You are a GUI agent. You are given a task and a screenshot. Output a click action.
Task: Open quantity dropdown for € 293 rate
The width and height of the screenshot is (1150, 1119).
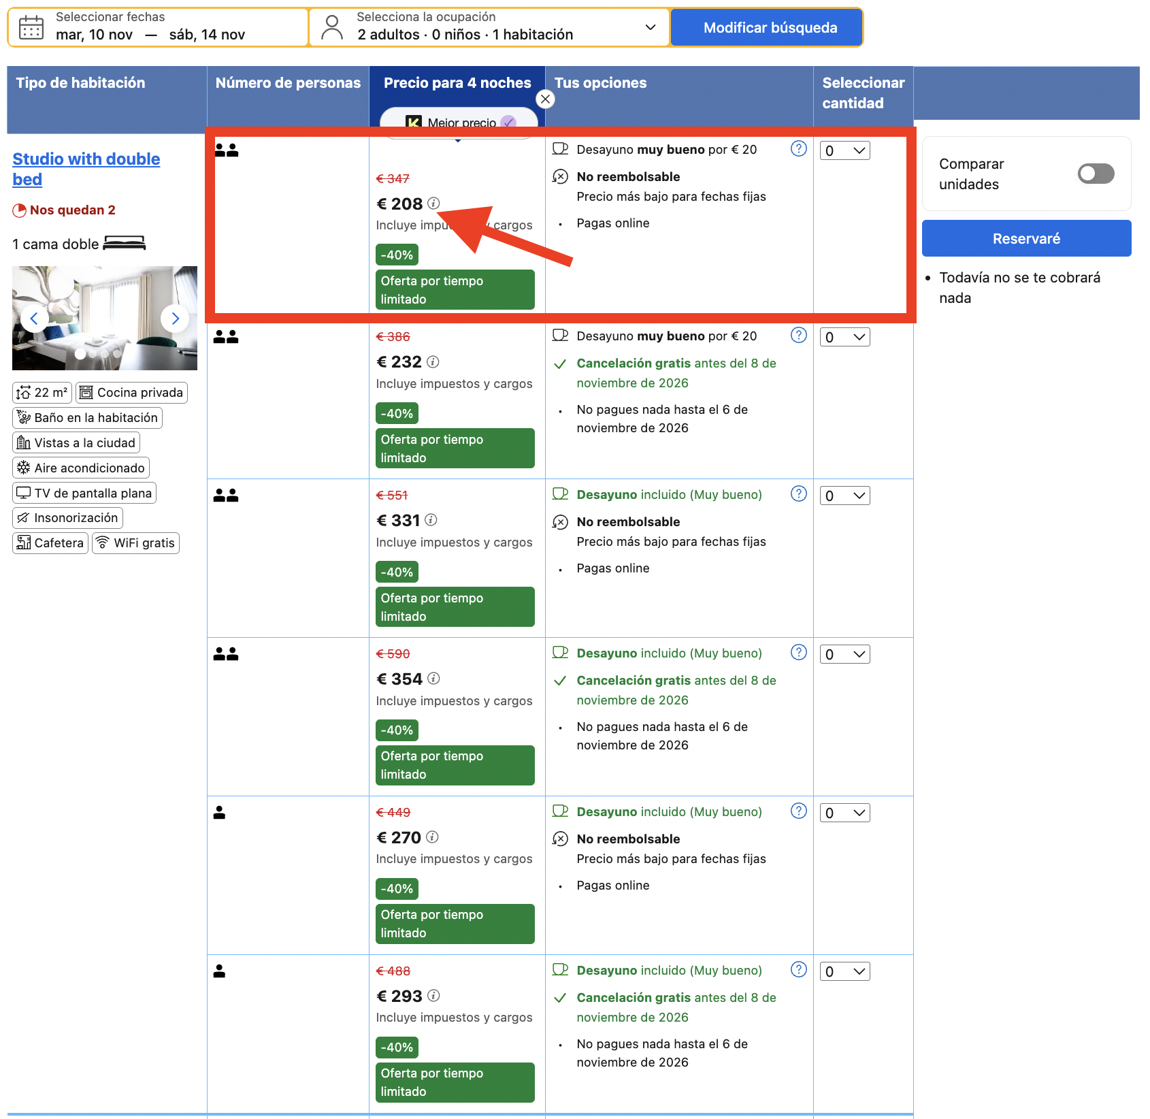click(845, 971)
